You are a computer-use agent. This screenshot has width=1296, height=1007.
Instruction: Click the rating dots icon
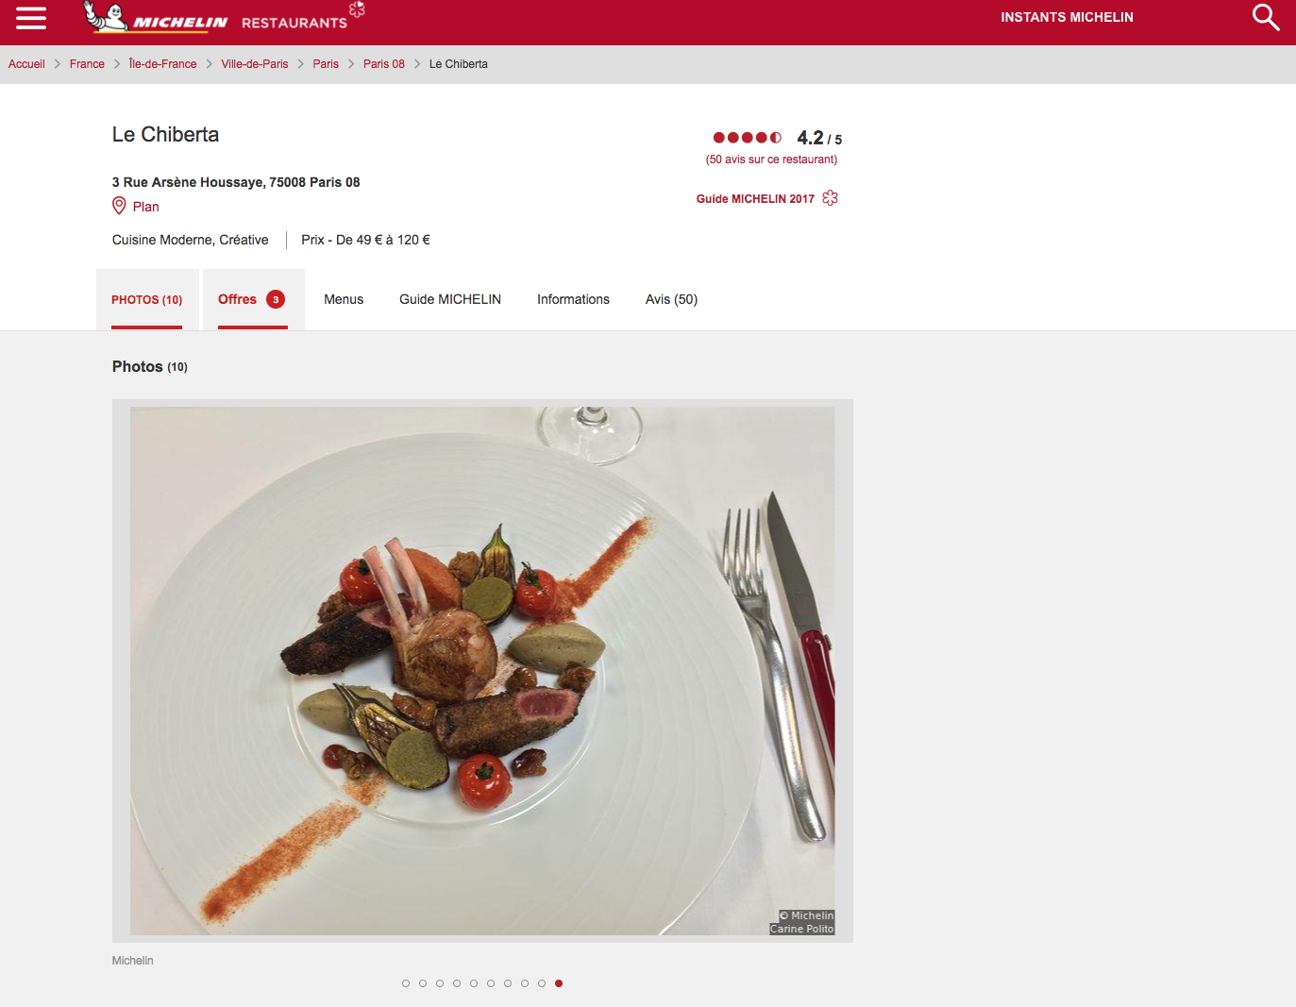pyautogui.click(x=748, y=138)
